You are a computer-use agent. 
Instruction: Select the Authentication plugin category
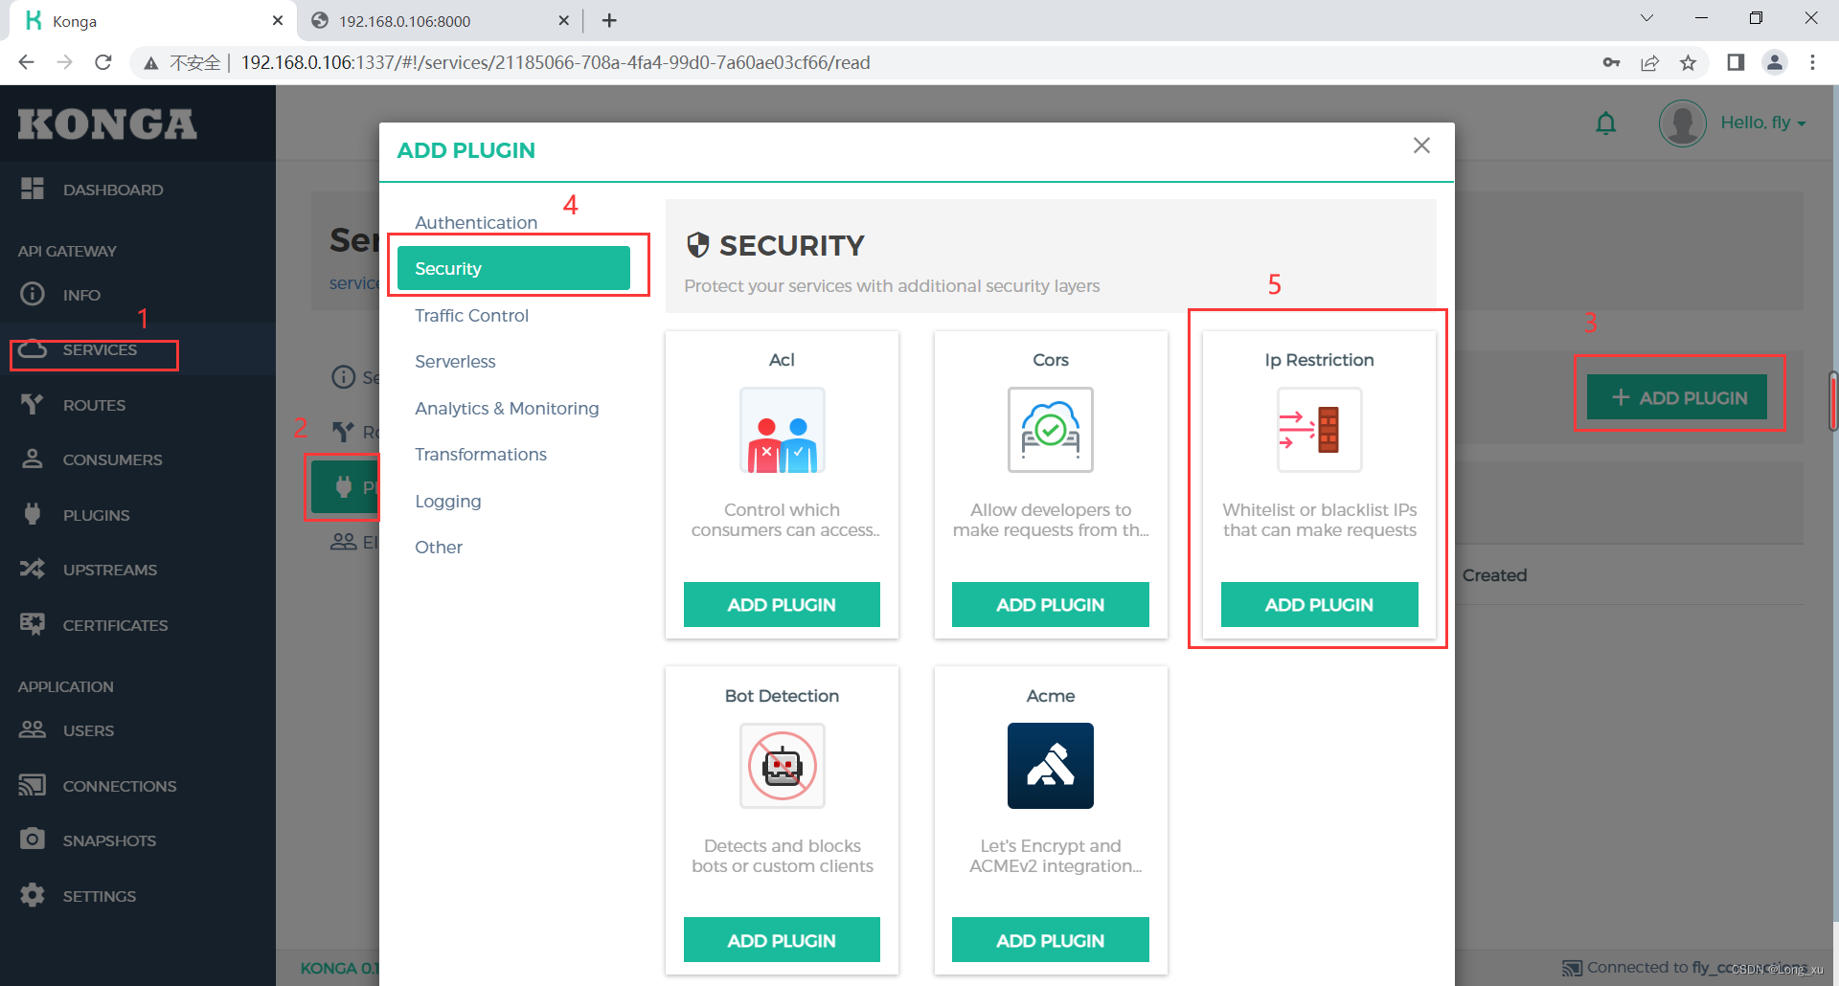pyautogui.click(x=476, y=222)
